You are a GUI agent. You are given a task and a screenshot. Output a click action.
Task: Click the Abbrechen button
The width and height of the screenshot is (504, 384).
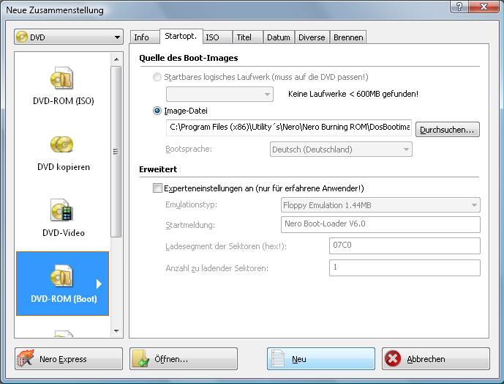(x=436, y=358)
